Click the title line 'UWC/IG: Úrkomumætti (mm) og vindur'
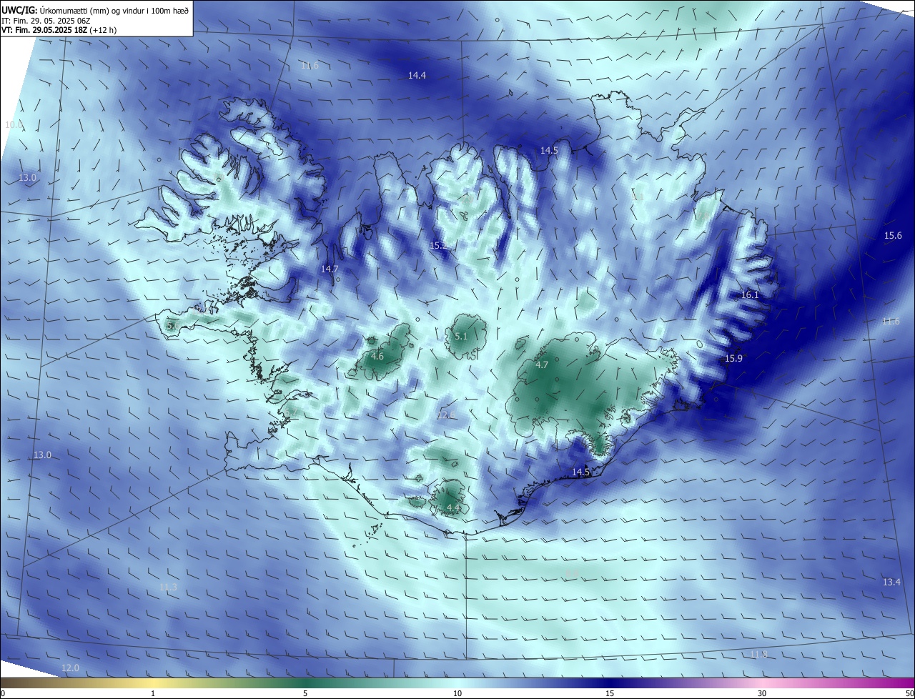 click(95, 9)
